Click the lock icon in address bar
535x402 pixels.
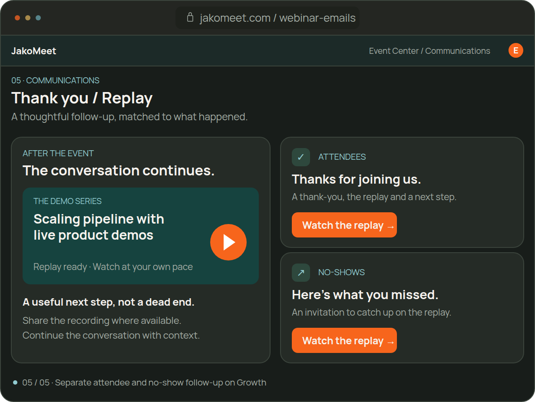coord(190,17)
